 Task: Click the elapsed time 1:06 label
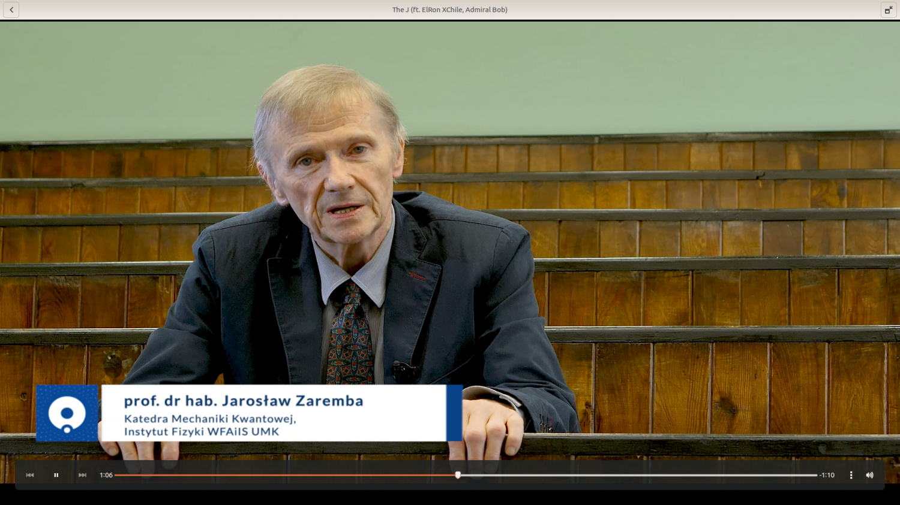coord(106,475)
